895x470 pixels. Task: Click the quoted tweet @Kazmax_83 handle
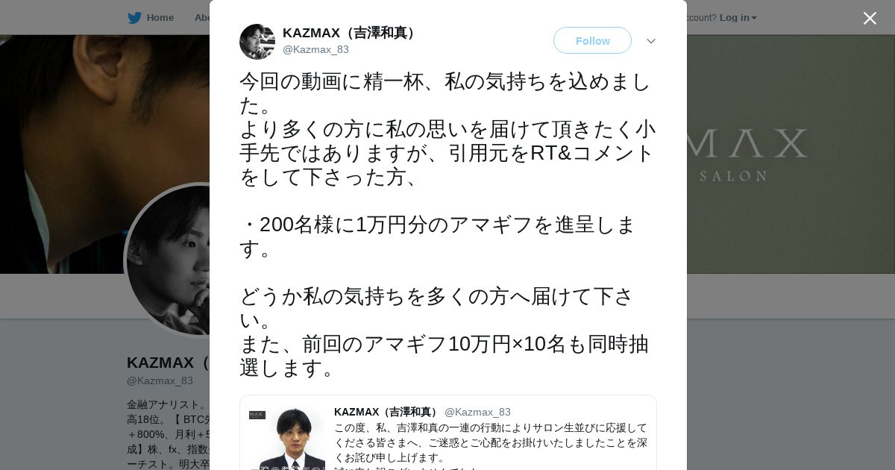(477, 412)
